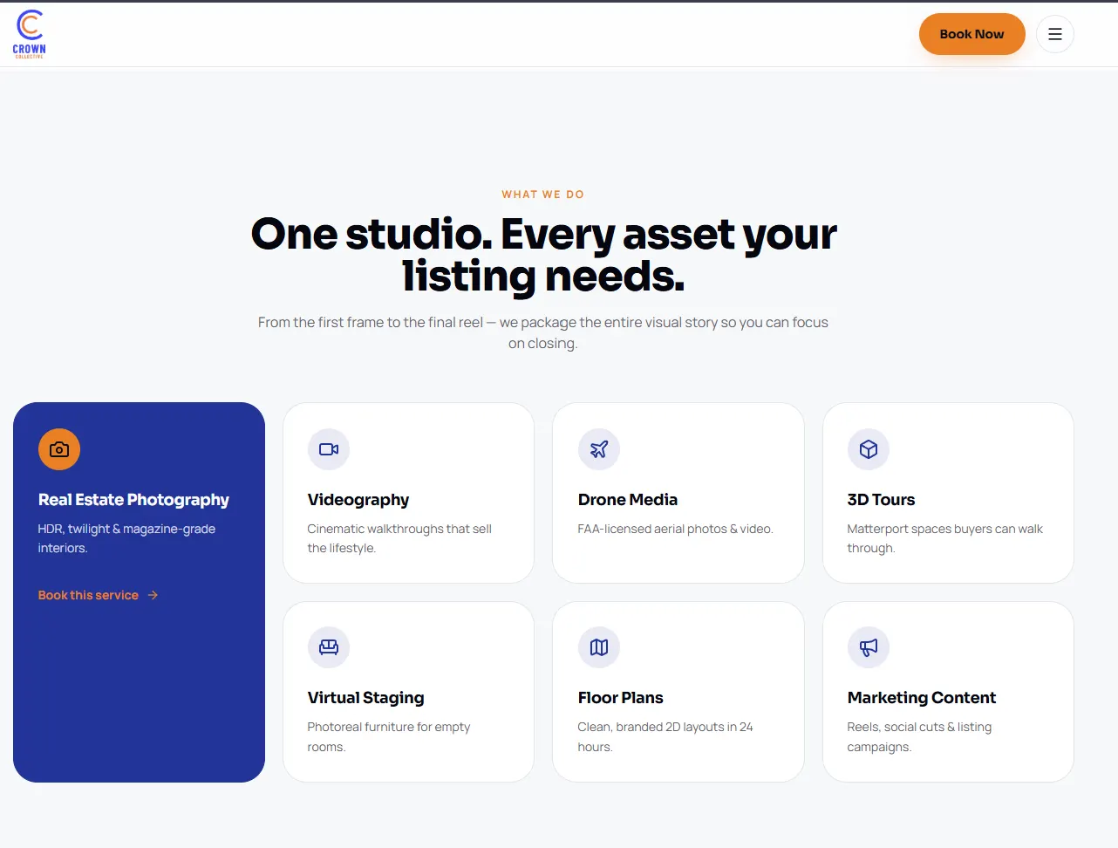Click the 'From the first frame' subtitle text

click(543, 332)
